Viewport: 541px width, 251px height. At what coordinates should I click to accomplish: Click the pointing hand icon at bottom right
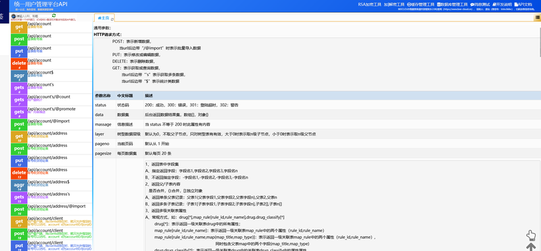[531, 235]
